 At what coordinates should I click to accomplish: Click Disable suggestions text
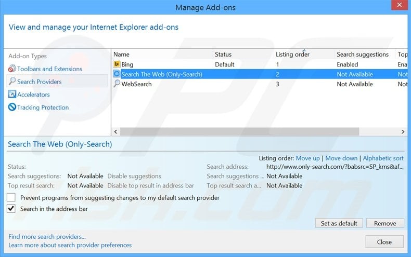(x=134, y=176)
